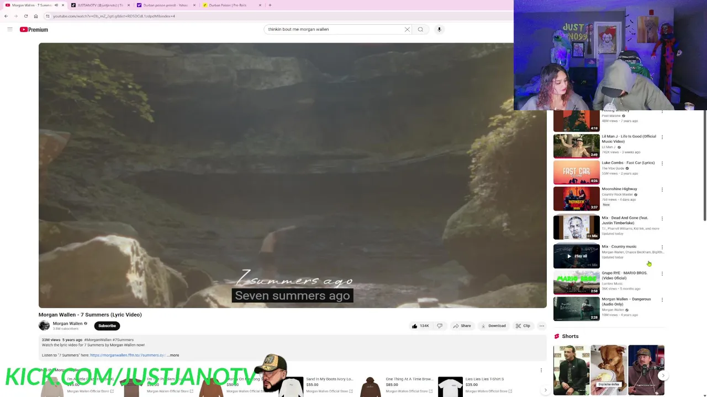Open options for Grupo RYE MARIO BROS
This screenshot has height=397, width=707.
coord(662,273)
